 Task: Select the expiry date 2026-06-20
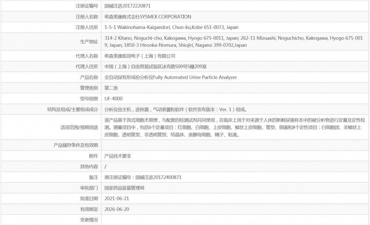(117, 209)
